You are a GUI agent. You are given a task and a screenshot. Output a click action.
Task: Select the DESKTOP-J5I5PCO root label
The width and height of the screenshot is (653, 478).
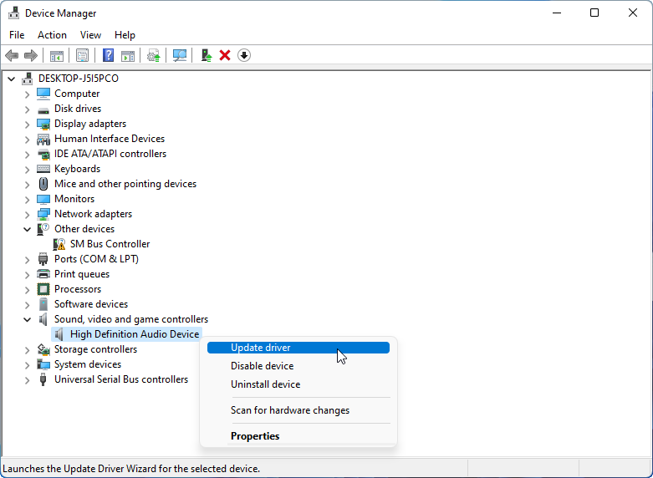click(79, 79)
